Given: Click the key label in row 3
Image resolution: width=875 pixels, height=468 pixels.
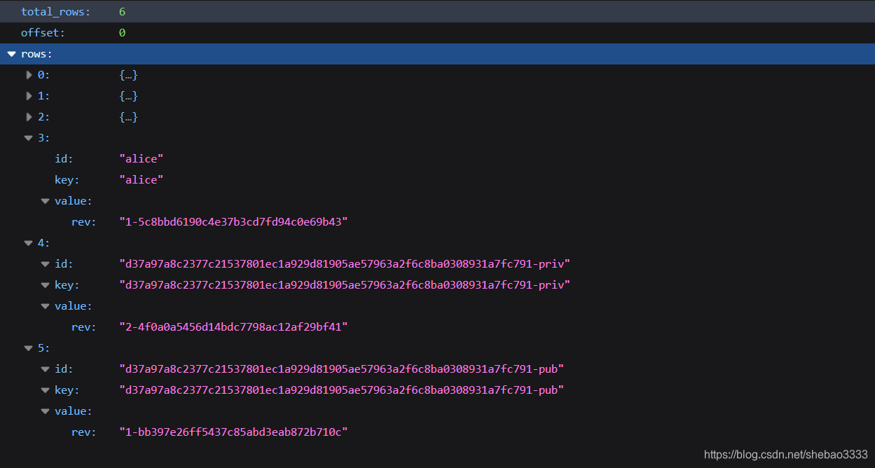Looking at the screenshot, I should click(x=67, y=180).
